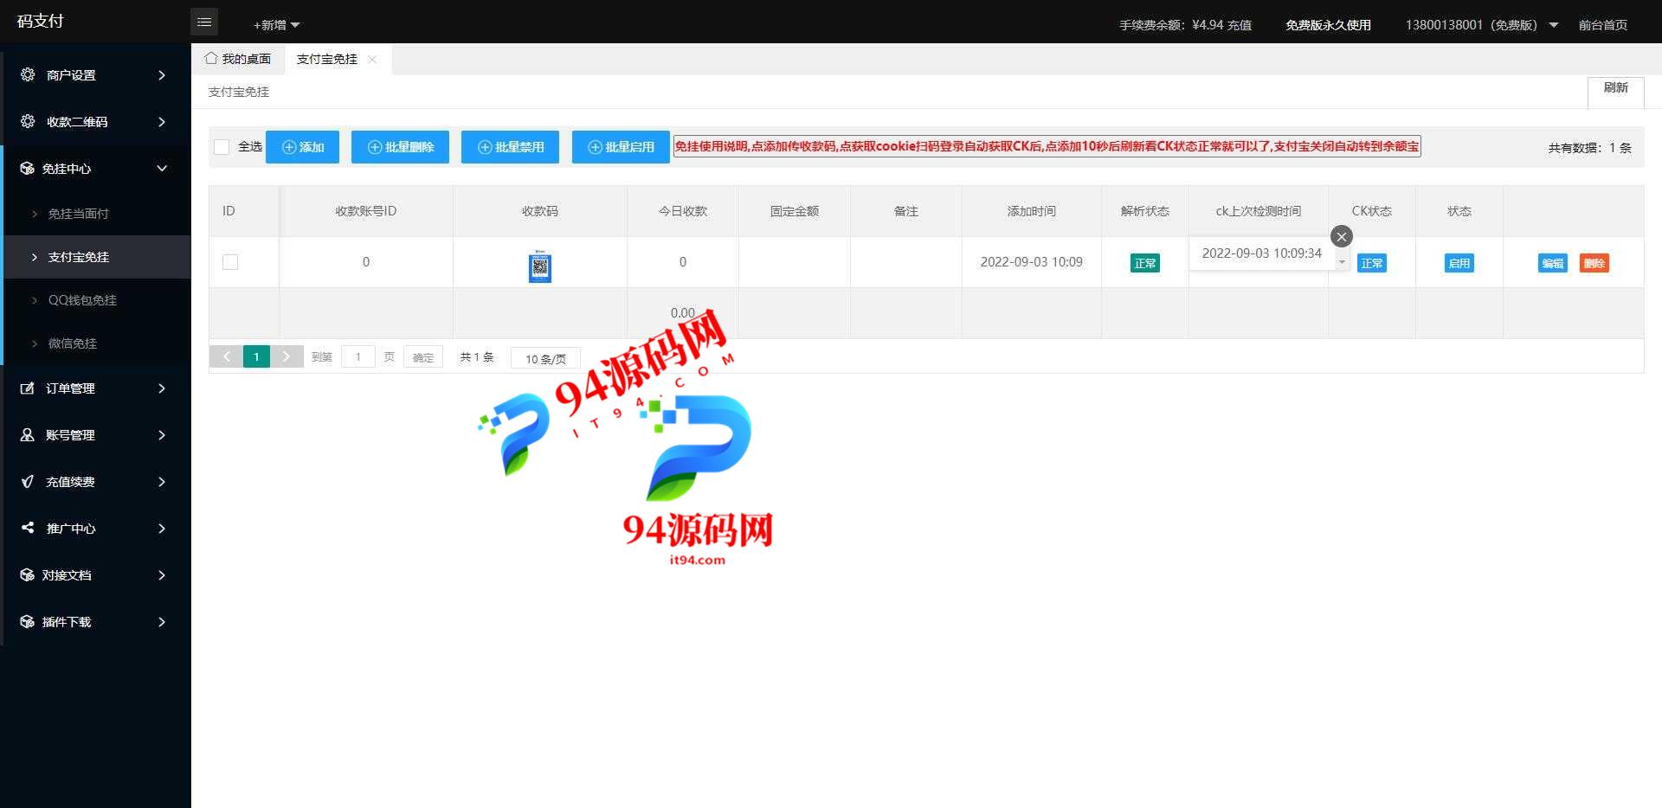Check the 全选 select-all checkbox

(222, 147)
